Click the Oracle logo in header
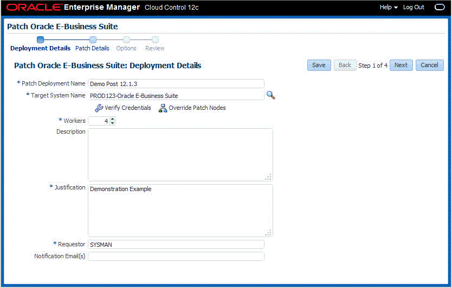The image size is (452, 288). [34, 8]
